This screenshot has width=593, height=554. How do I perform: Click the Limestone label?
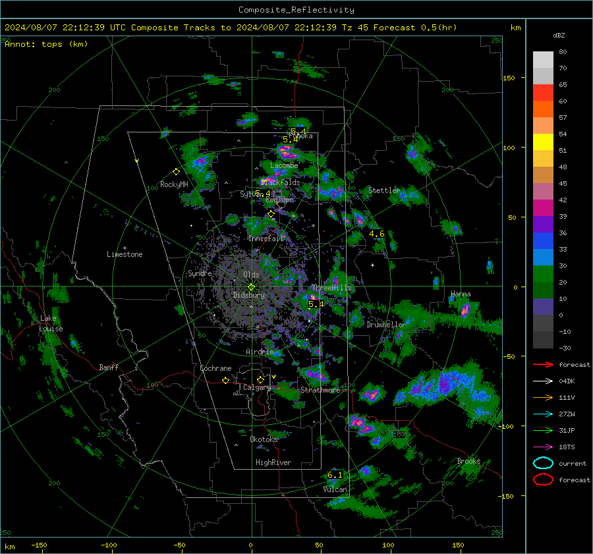[125, 254]
